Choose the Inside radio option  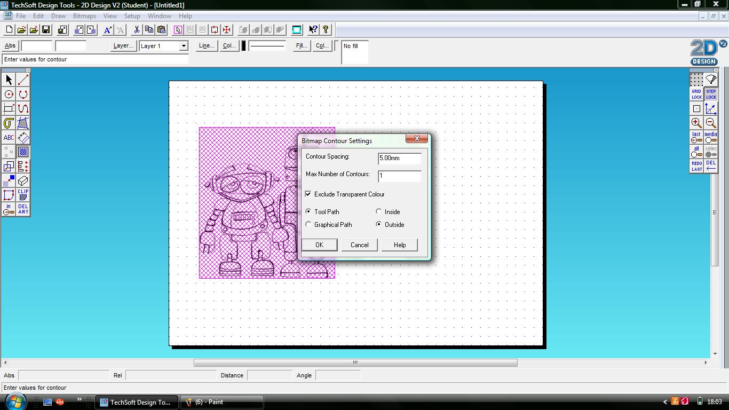click(379, 211)
